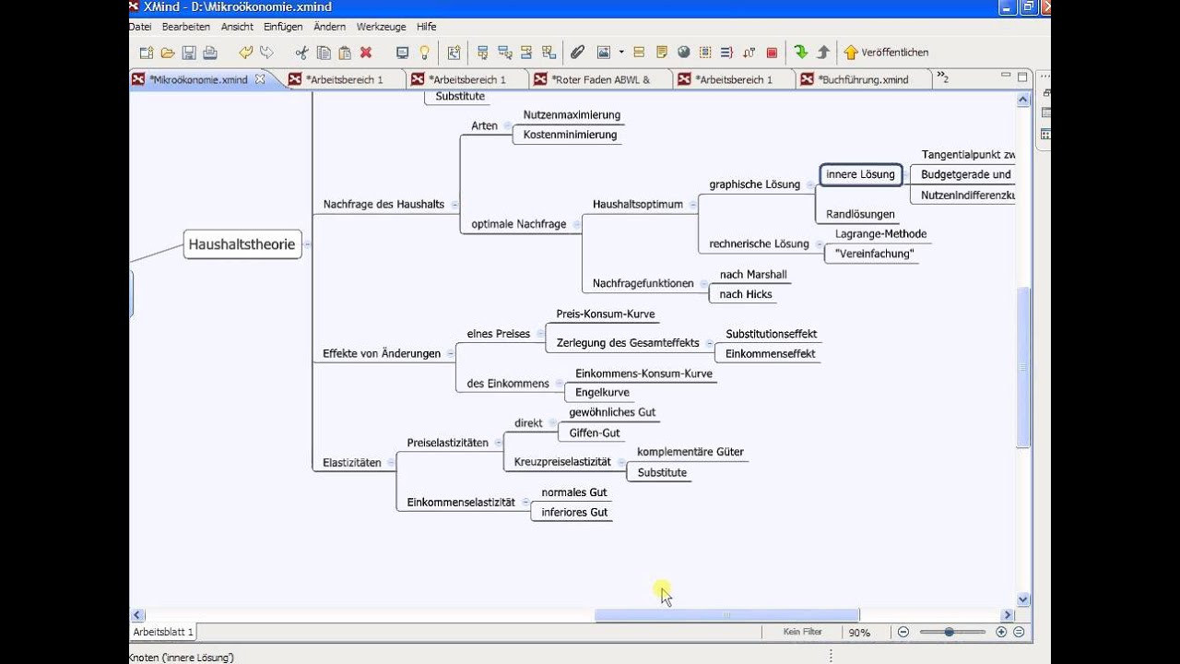Select the Lagrange-Methode node
The image size is (1180, 664).
click(880, 234)
